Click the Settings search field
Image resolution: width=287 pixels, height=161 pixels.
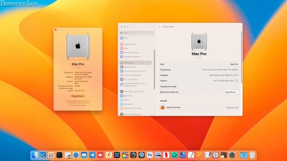coord(136,33)
